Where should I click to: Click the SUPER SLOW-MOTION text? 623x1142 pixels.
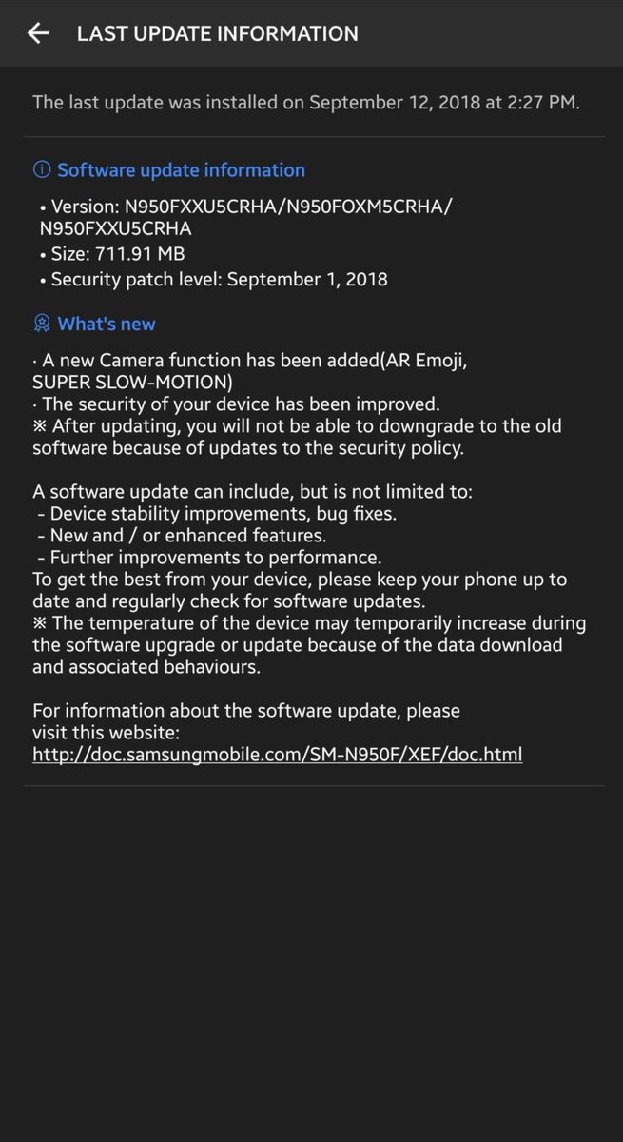(133, 382)
